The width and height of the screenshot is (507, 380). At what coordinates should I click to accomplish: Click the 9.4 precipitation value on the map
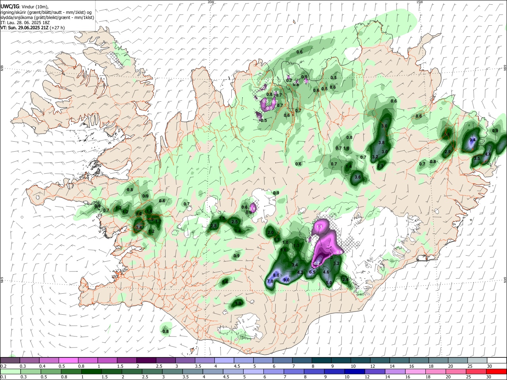(x=473, y=140)
